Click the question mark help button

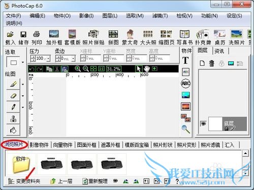[x=177, y=181]
